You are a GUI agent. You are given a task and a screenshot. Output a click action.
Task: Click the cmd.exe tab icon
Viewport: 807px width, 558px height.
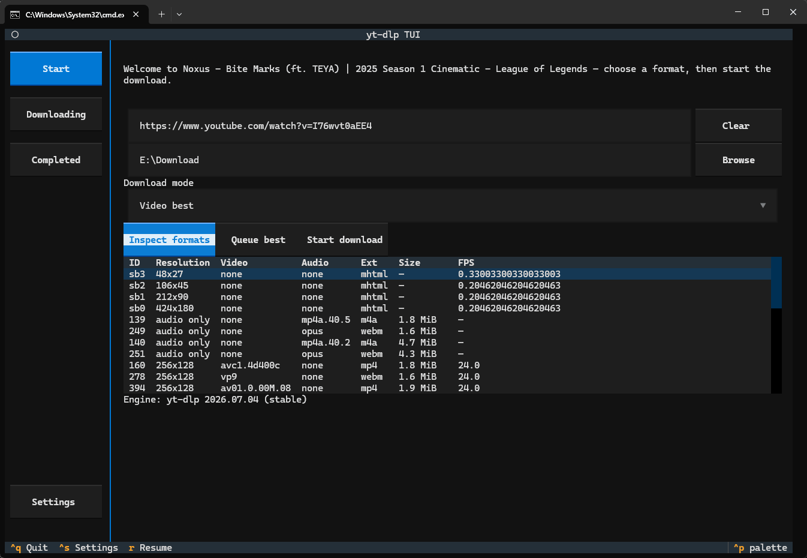15,14
